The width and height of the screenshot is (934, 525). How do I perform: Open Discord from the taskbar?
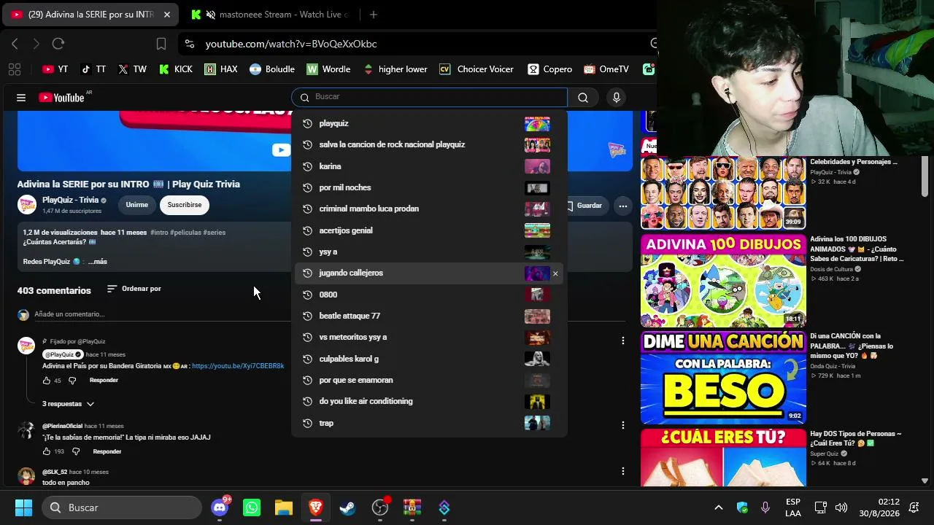[220, 507]
